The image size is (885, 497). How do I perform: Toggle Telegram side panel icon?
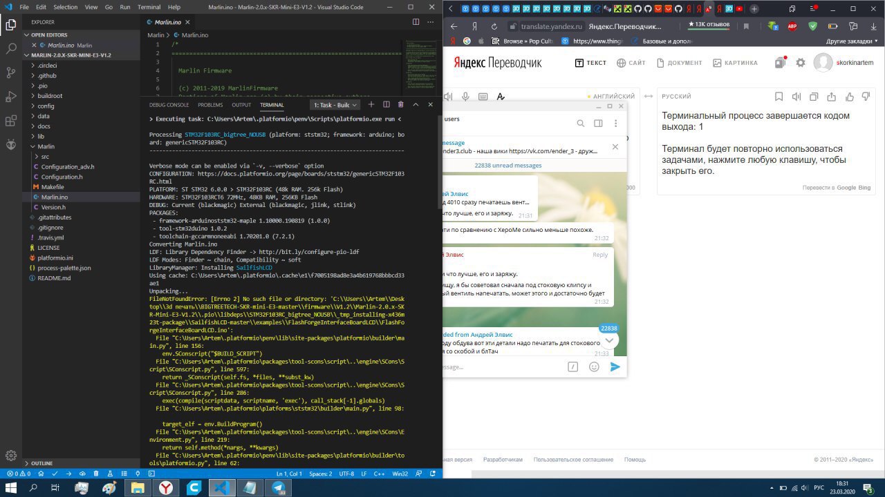click(x=598, y=124)
